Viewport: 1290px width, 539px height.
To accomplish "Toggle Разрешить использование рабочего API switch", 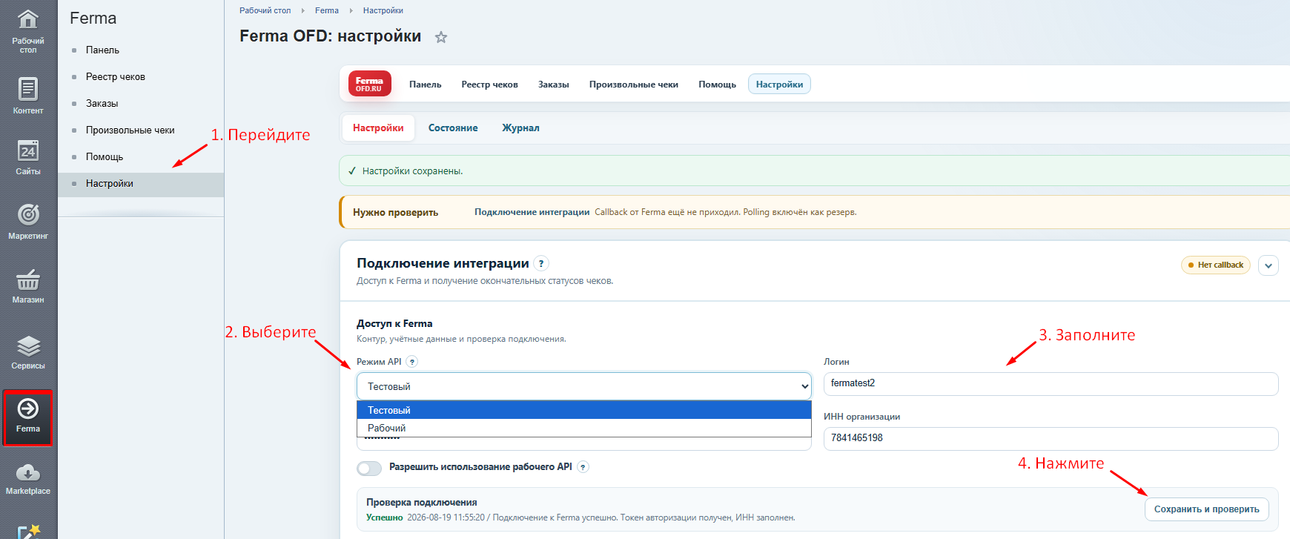I will (369, 468).
